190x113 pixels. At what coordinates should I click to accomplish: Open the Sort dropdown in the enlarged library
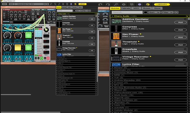point(154,12)
